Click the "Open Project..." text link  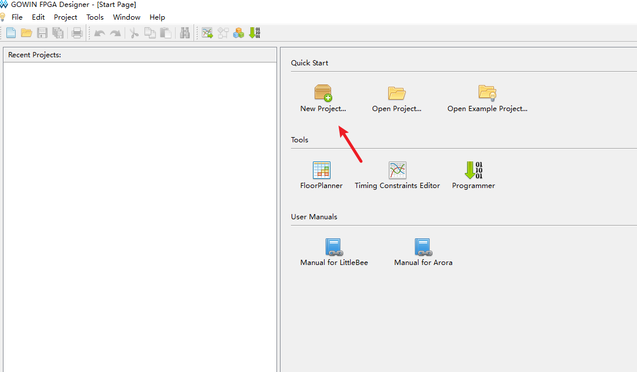pos(396,109)
